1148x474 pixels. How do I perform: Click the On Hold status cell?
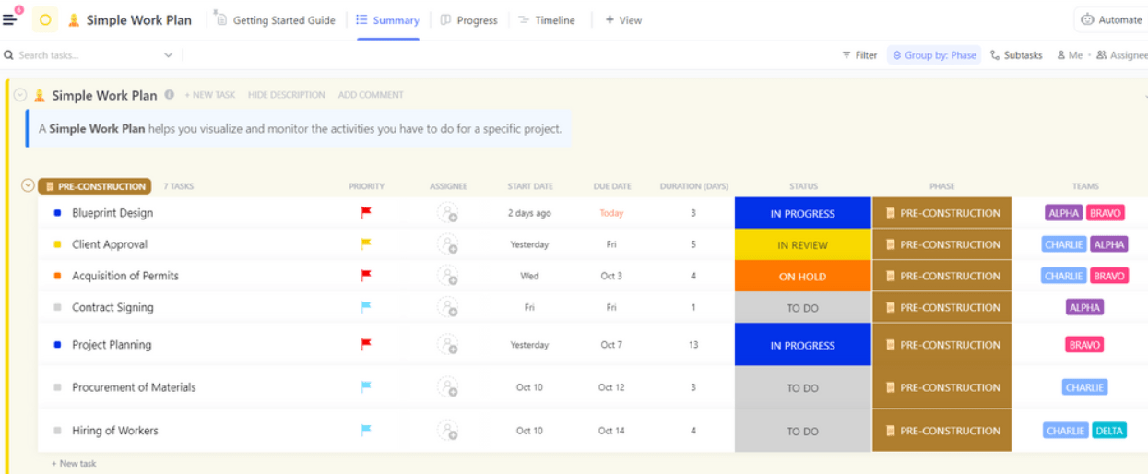[802, 277]
